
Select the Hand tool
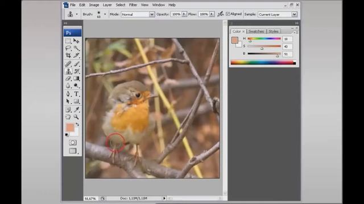(x=68, y=117)
